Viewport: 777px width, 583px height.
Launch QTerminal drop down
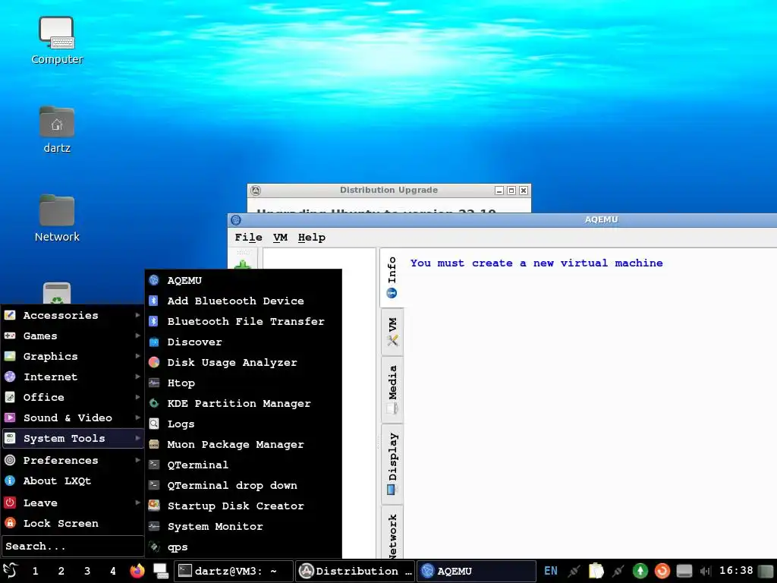(x=243, y=485)
